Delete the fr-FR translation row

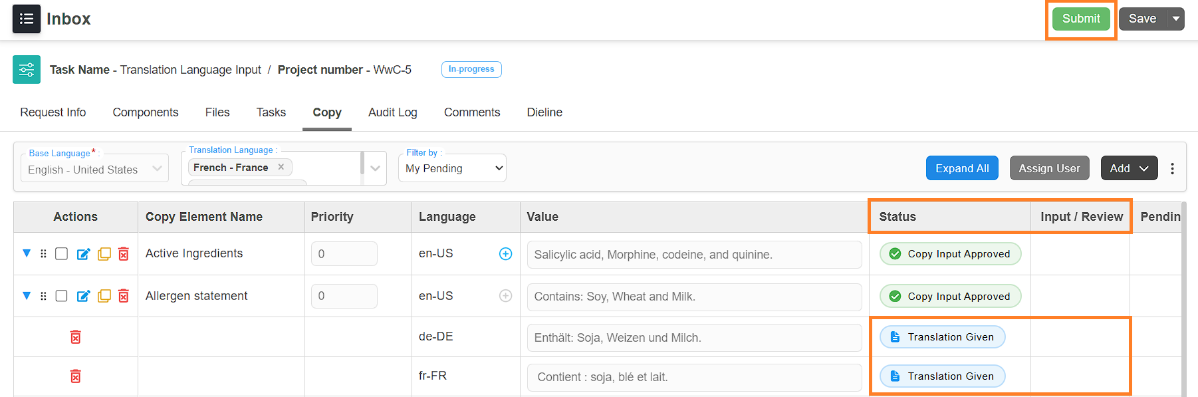point(76,376)
